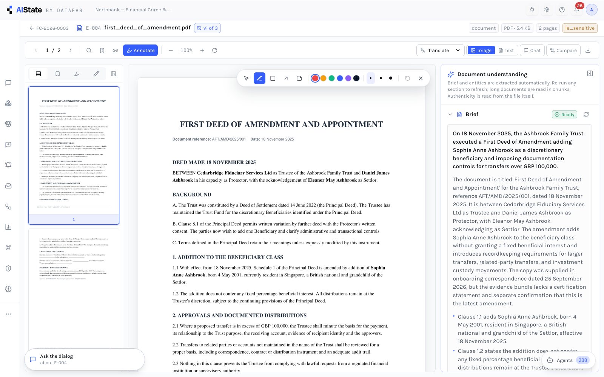The height and width of the screenshot is (377, 604).
Task: Zoom out of the document
Action: 171,50
